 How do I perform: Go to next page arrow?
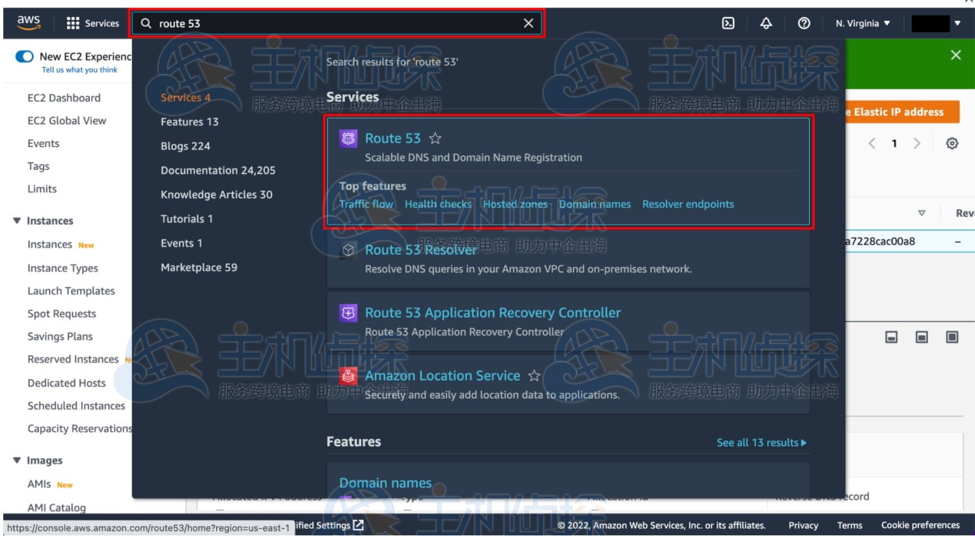916,143
